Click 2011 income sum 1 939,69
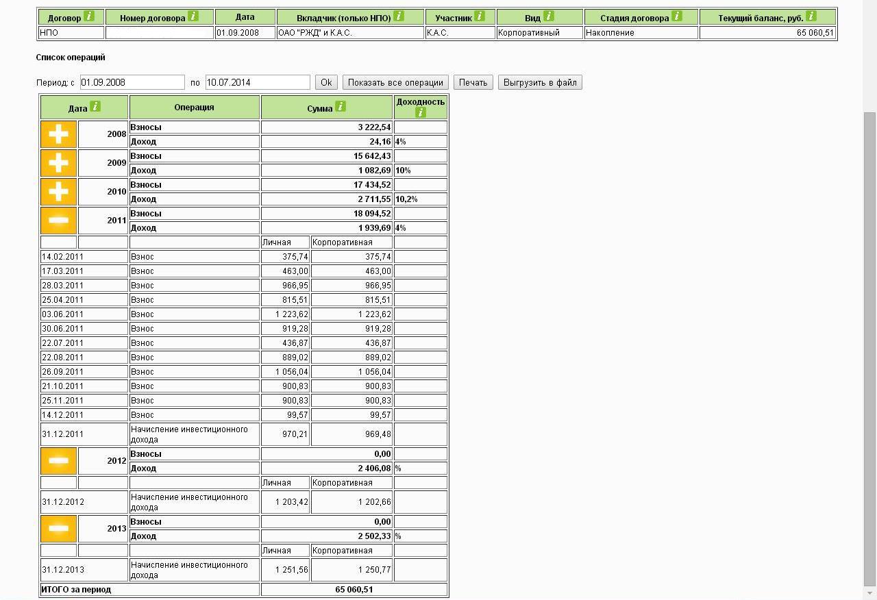The image size is (877, 600). pos(374,228)
